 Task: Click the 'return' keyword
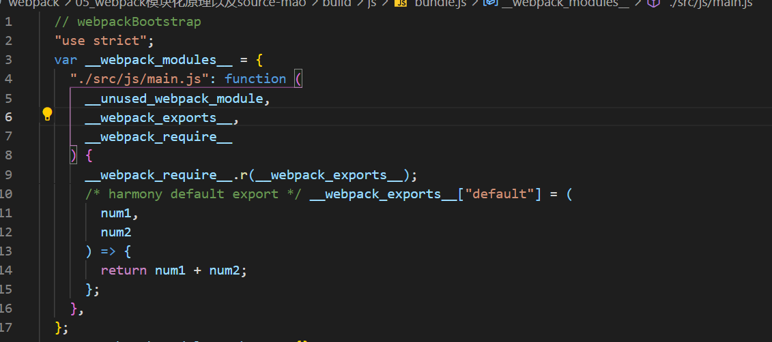point(124,270)
